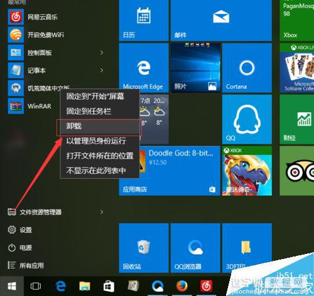Launch the WinRAR icon in list
Viewport: 314px width, 296px height.
click(16, 106)
